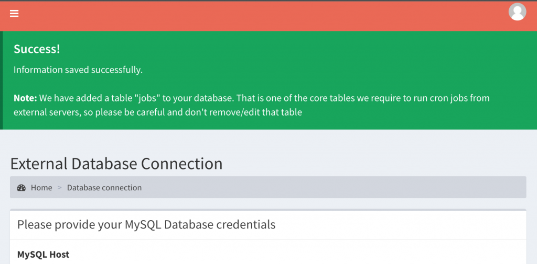Click the Success! alert heading
Viewport: 537px width, 264px height.
point(37,49)
